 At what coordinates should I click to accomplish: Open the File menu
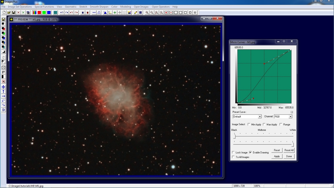(x=3, y=7)
